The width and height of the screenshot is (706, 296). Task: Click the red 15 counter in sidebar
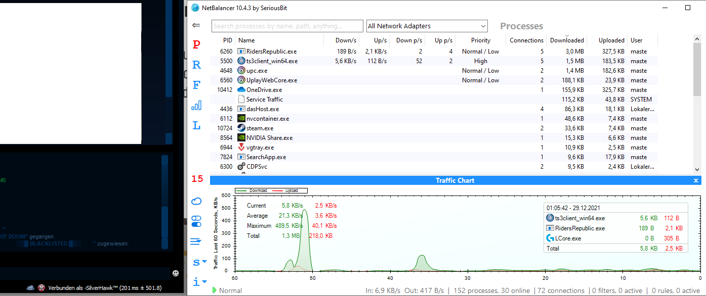197,179
